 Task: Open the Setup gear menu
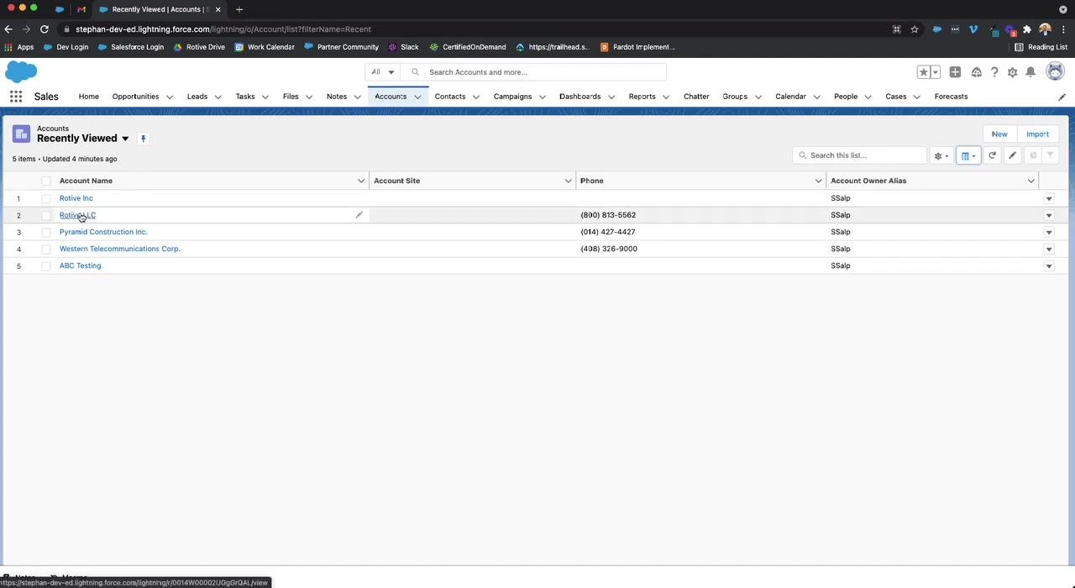[1013, 72]
